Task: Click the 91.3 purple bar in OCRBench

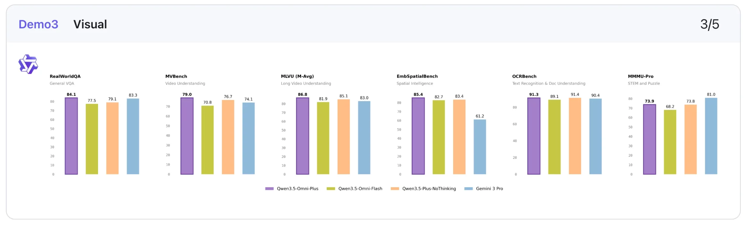Action: pyautogui.click(x=534, y=136)
